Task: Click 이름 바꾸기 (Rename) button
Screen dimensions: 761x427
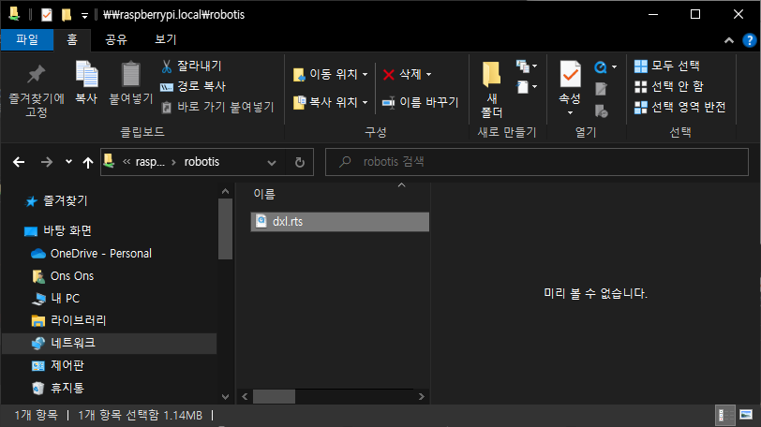Action: (x=420, y=102)
